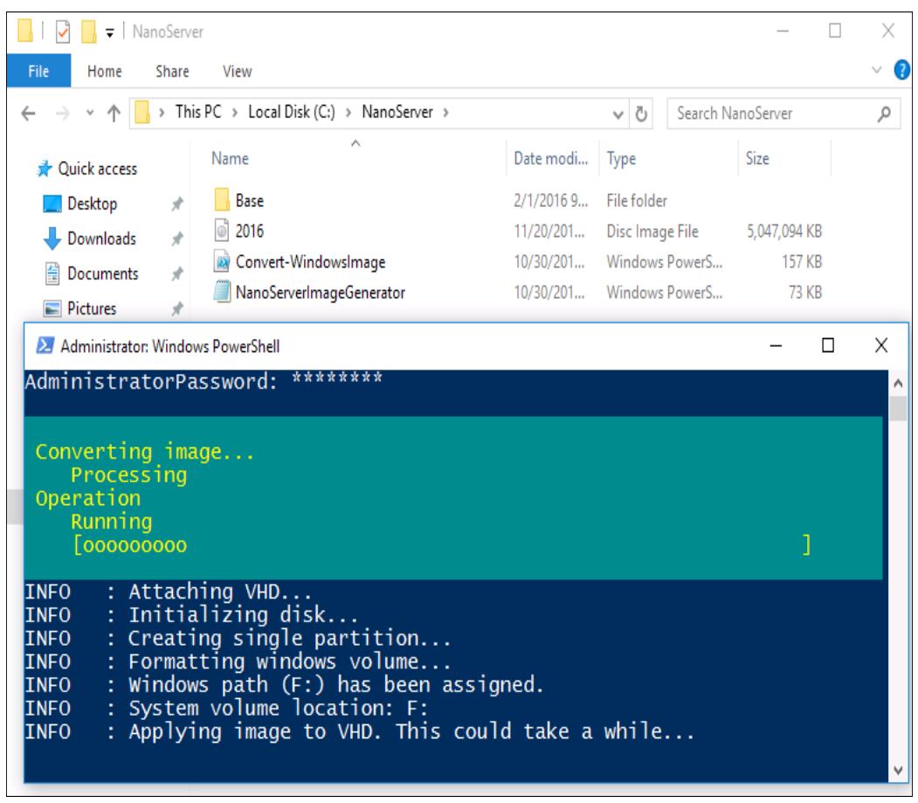Open the recent locations dropdown arrow
This screenshot has width=918, height=803.
[90, 112]
